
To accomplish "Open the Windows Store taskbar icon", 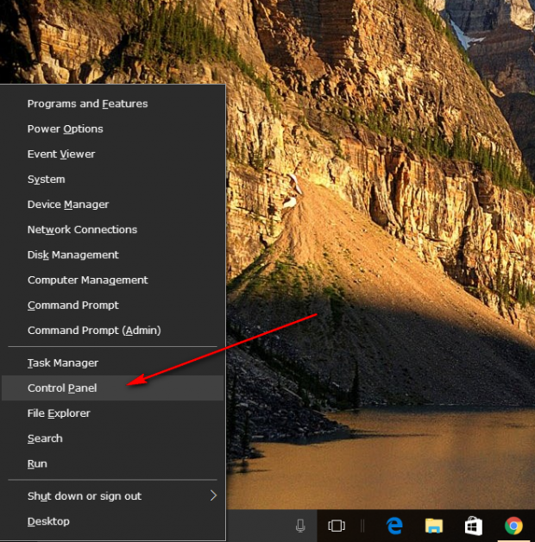I will click(x=474, y=525).
